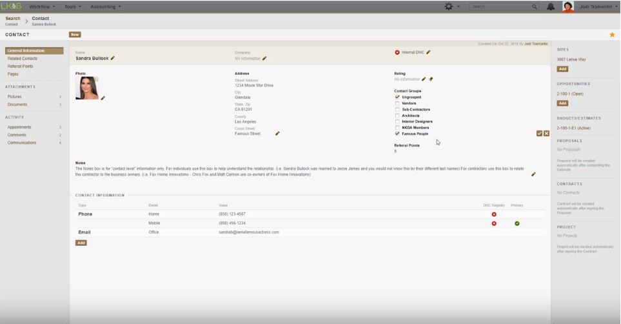Confirm contact groups with the checkmark icon
Image resolution: width=621 pixels, height=324 pixels.
(x=539, y=134)
